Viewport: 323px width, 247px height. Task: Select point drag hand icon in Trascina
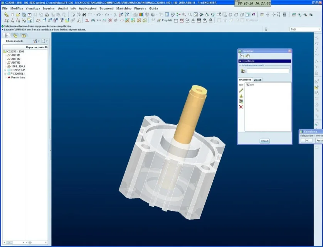[x=241, y=56]
